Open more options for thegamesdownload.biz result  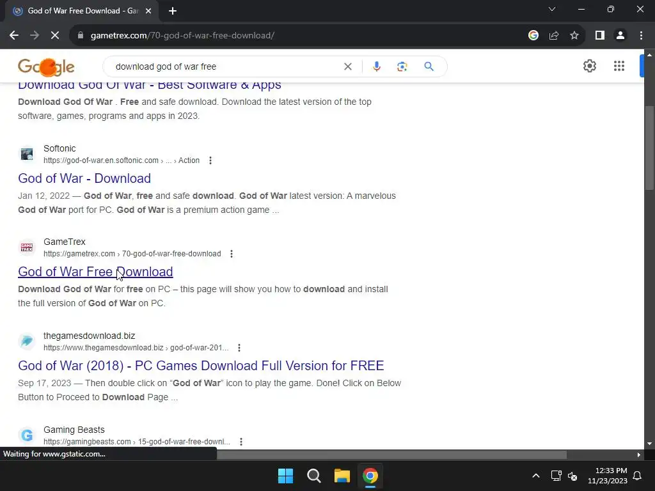tap(239, 348)
